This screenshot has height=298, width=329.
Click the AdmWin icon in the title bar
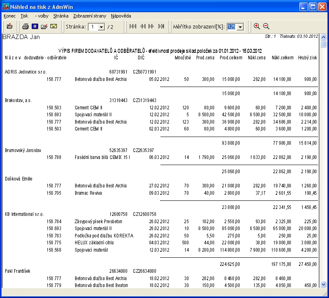click(x=6, y=7)
